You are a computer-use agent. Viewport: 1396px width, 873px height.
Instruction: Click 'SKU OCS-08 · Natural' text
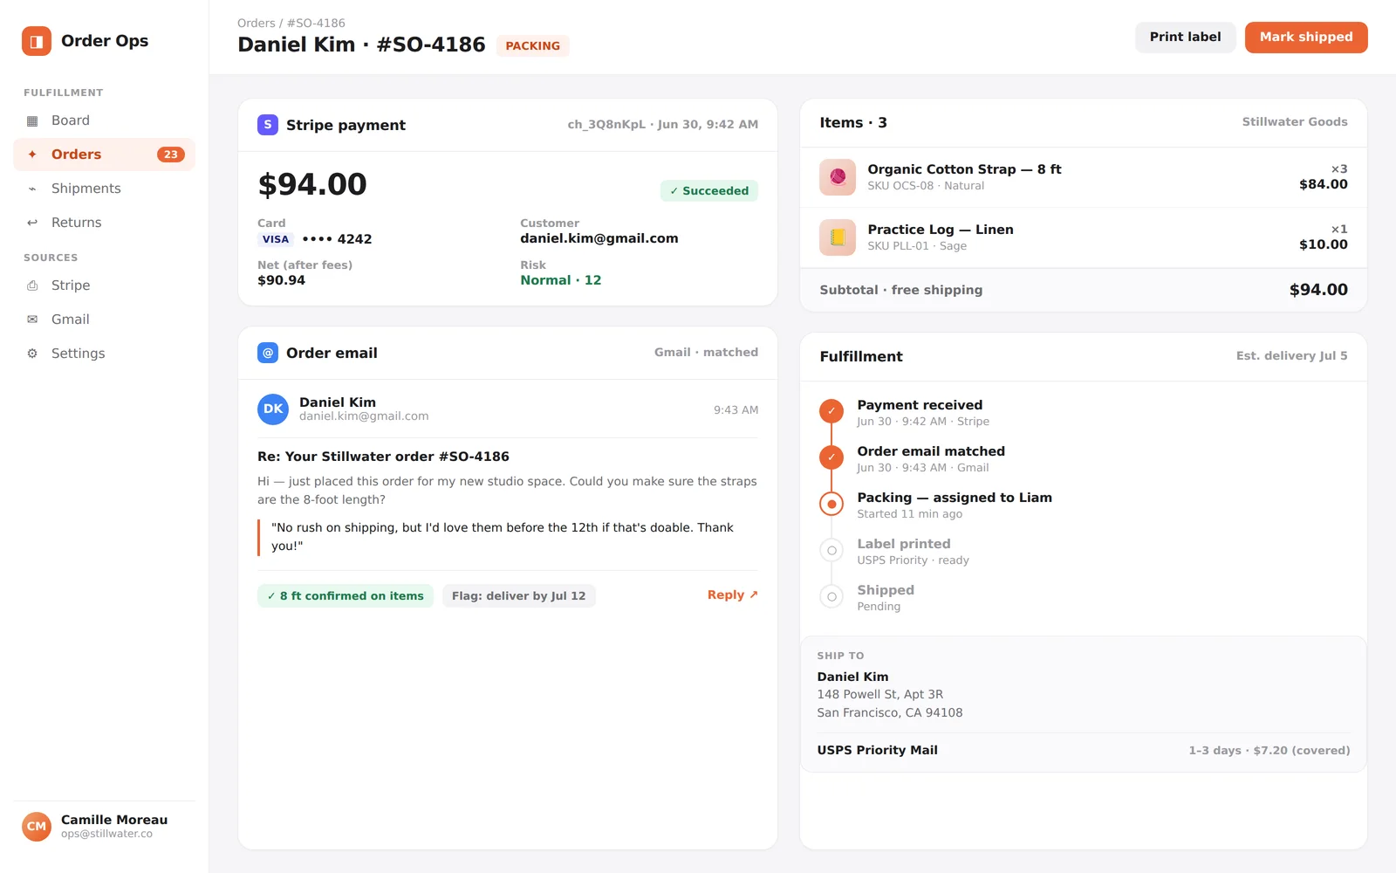tap(926, 186)
